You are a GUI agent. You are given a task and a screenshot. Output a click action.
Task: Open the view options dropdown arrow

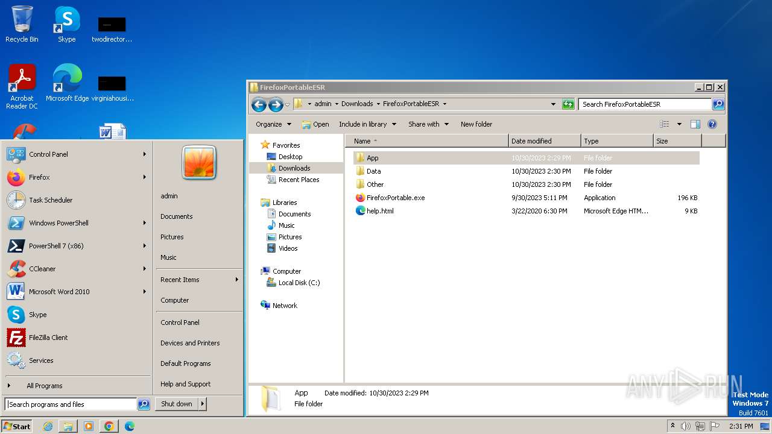point(679,124)
